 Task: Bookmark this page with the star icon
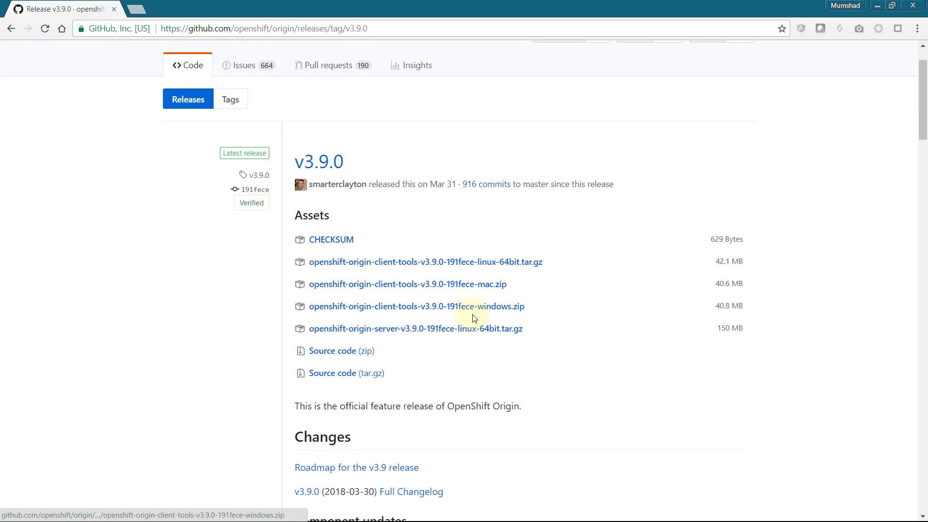(x=782, y=29)
